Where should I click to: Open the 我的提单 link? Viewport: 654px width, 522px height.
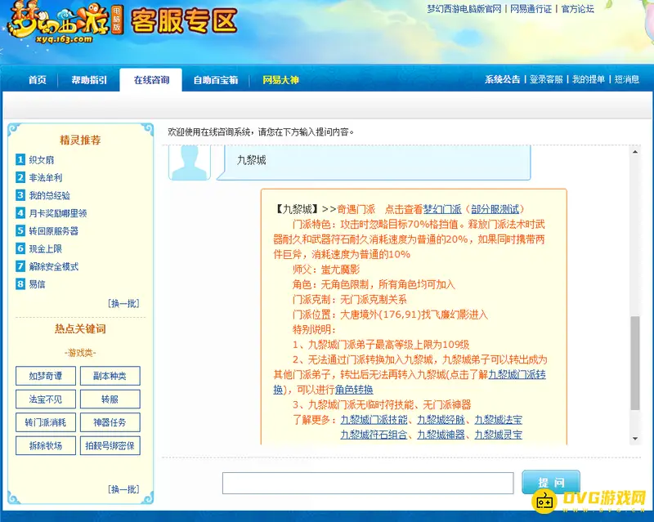point(589,79)
